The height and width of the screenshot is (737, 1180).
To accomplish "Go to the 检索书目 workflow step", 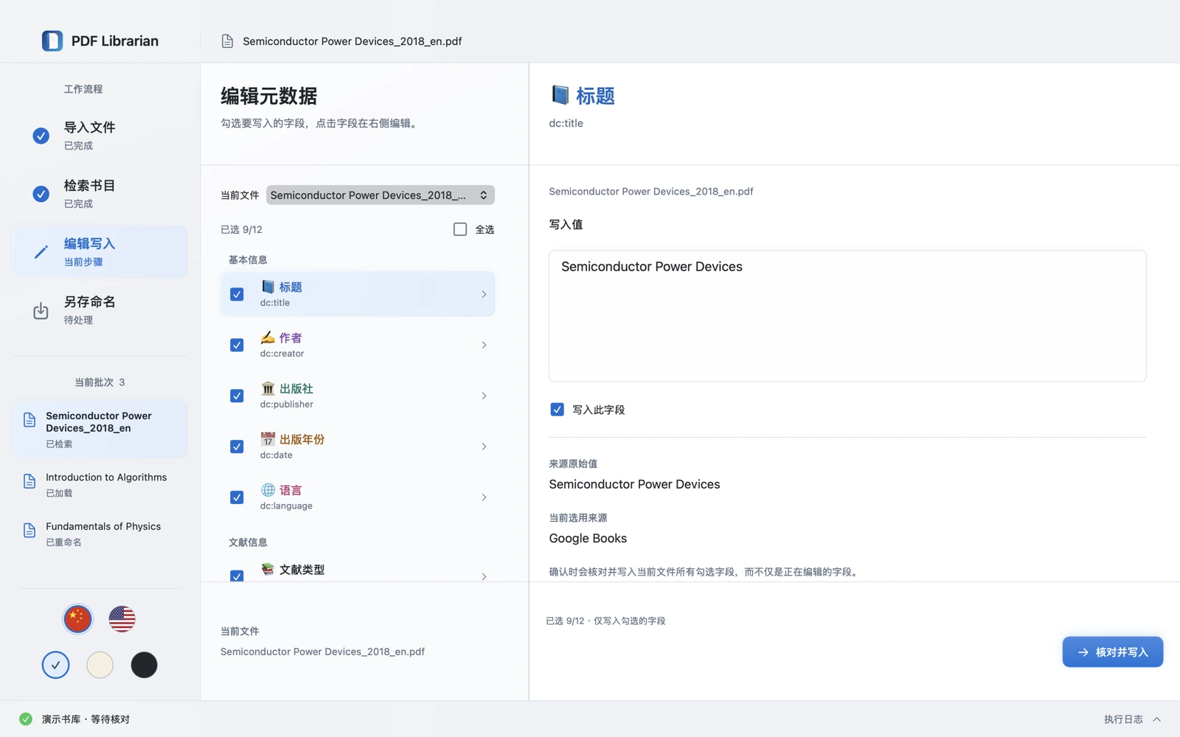I will [x=100, y=194].
